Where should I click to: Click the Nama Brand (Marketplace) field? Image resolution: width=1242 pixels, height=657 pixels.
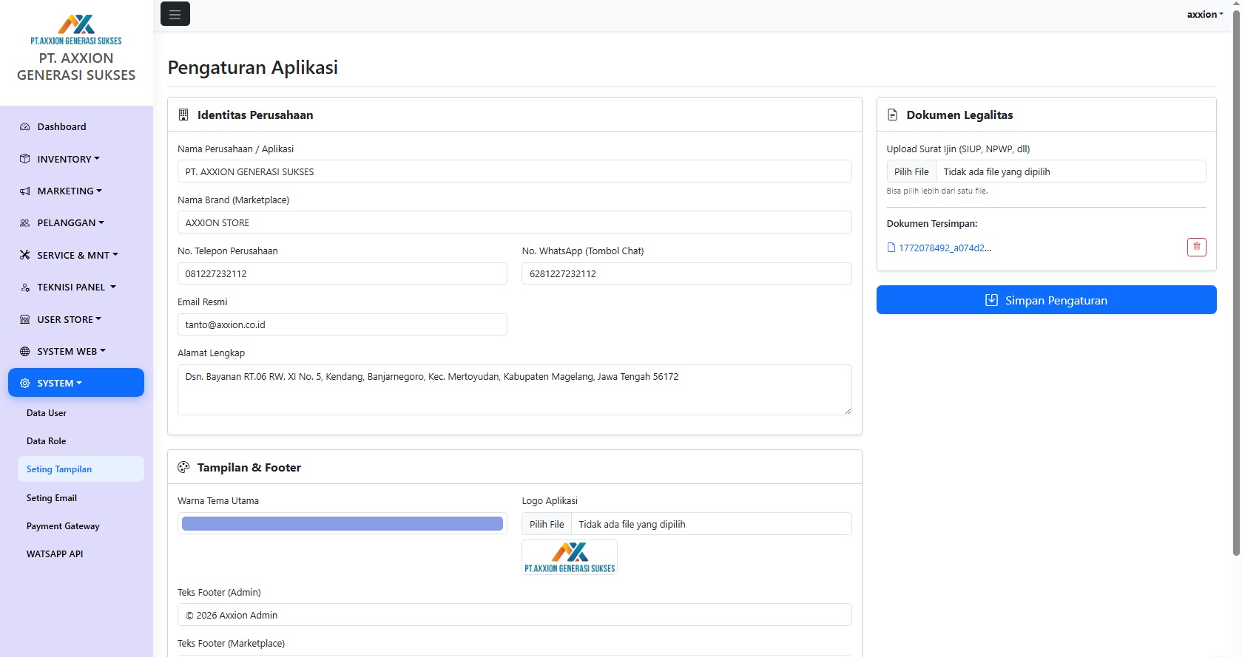[x=515, y=222]
